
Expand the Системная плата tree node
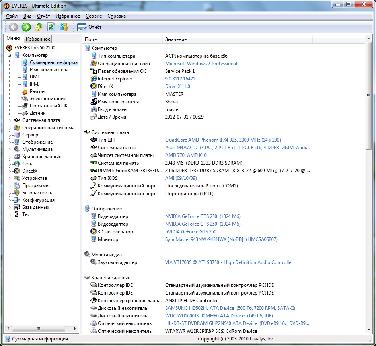[10, 120]
